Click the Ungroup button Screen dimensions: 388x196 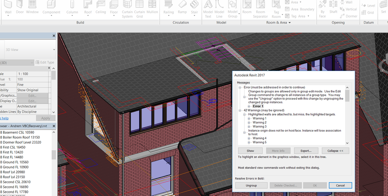click(x=251, y=186)
